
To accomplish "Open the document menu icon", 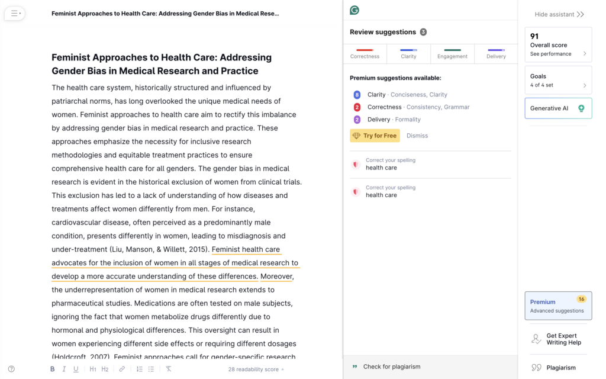I will click(x=15, y=13).
